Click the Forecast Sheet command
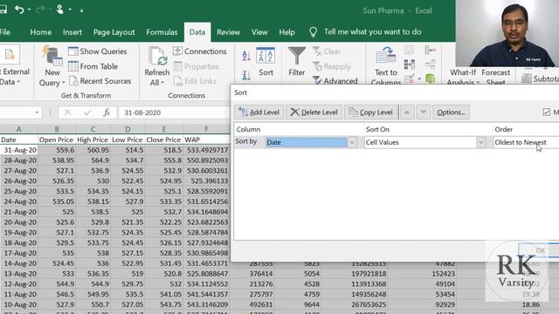The image size is (559, 314). [x=495, y=78]
